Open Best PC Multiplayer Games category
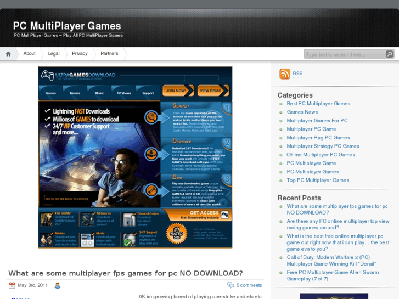 [318, 104]
